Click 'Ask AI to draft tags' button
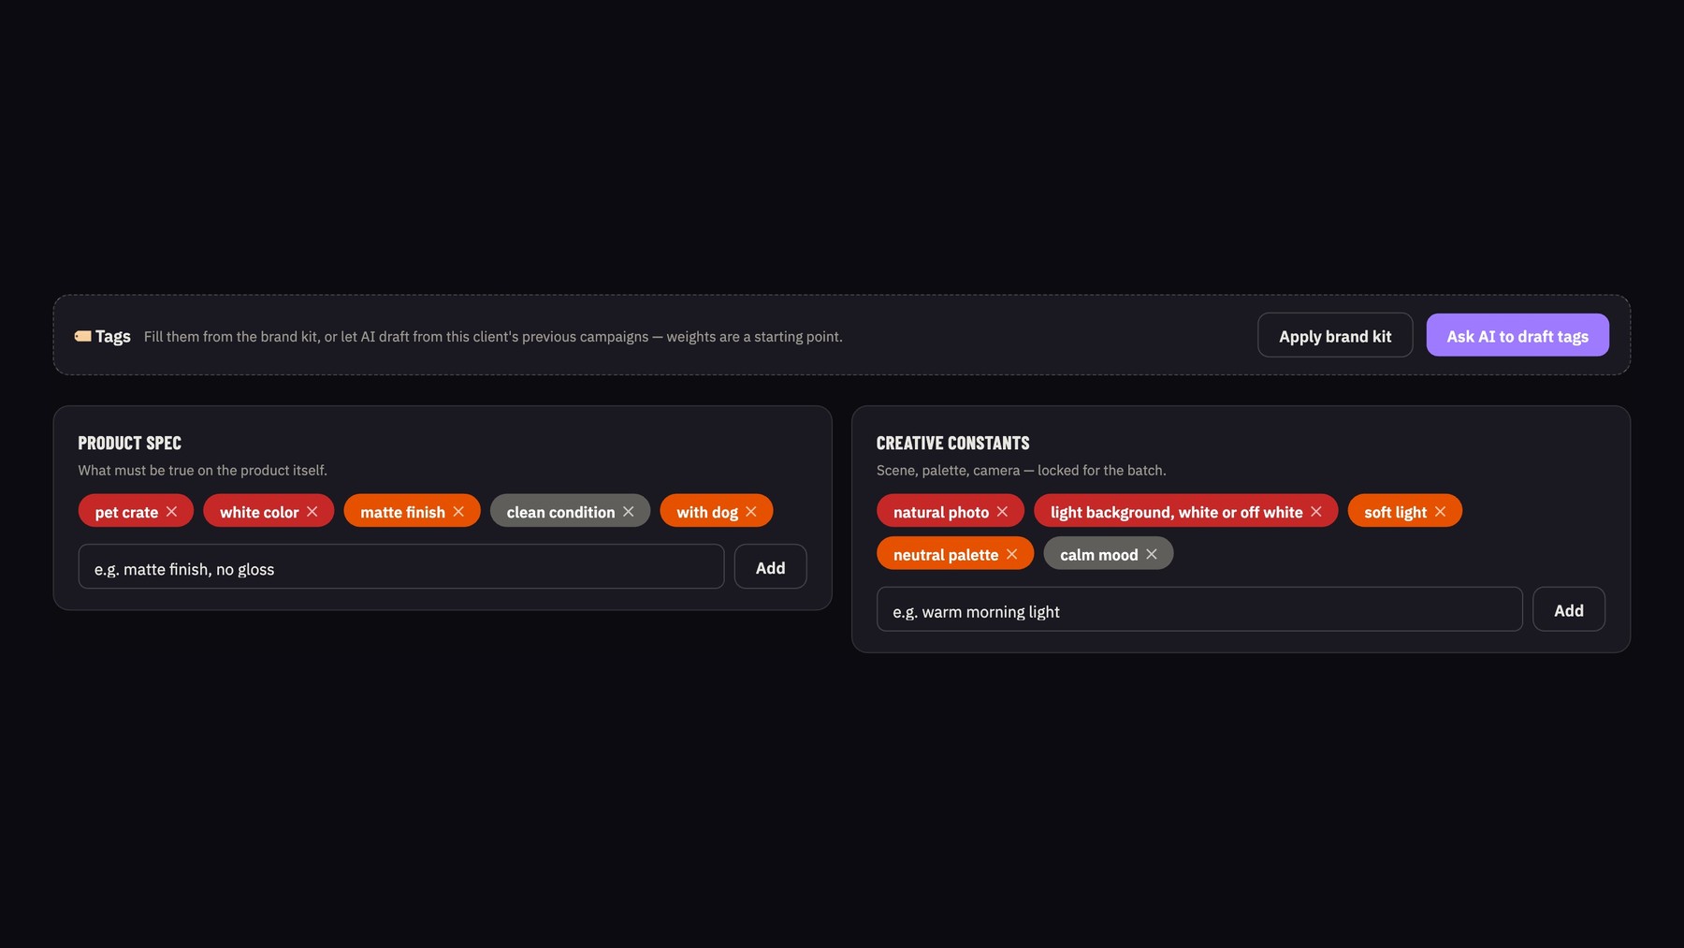Image resolution: width=1684 pixels, height=948 pixels. 1517,335
